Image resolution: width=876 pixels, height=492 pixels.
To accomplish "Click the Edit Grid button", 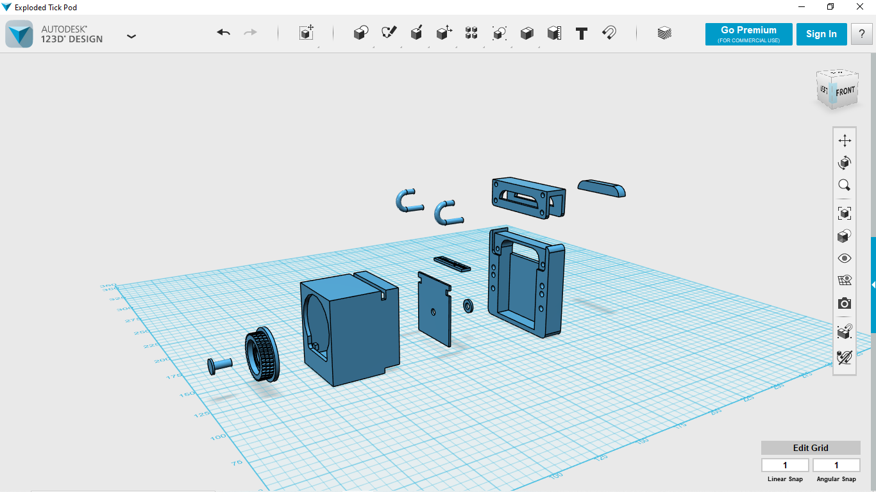I will point(811,448).
